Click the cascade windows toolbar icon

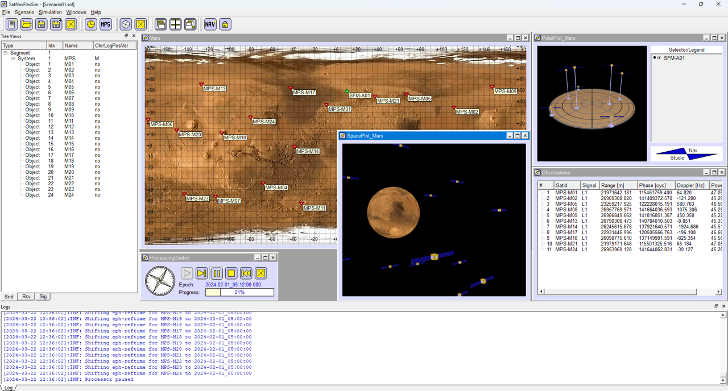[161, 24]
